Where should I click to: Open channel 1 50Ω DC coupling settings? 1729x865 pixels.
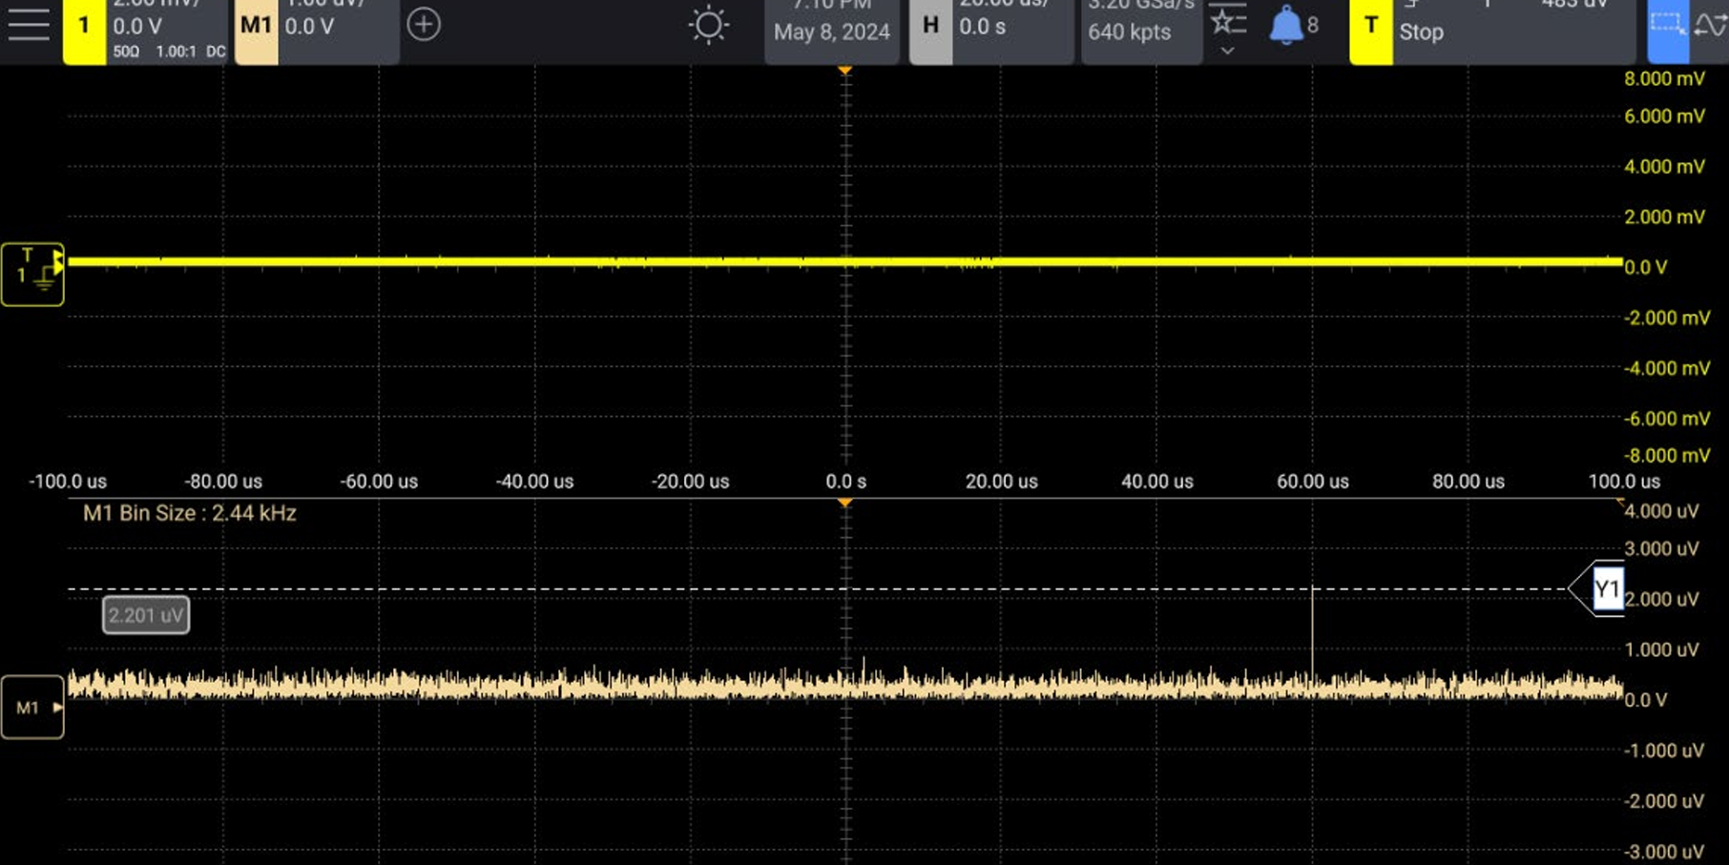[170, 51]
